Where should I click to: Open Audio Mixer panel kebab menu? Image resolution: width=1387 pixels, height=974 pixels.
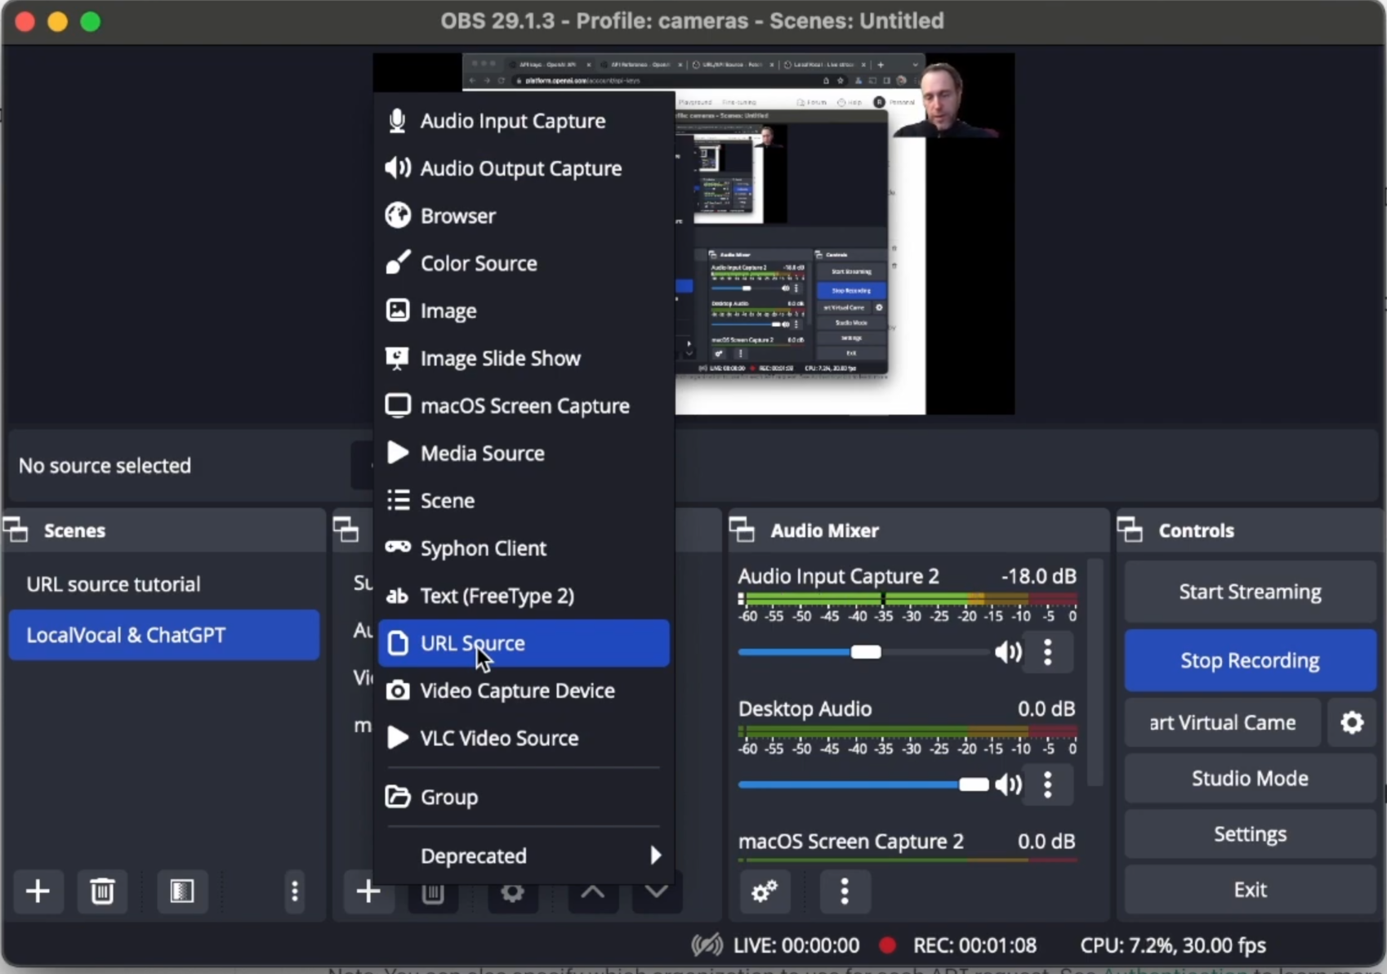coord(845,891)
